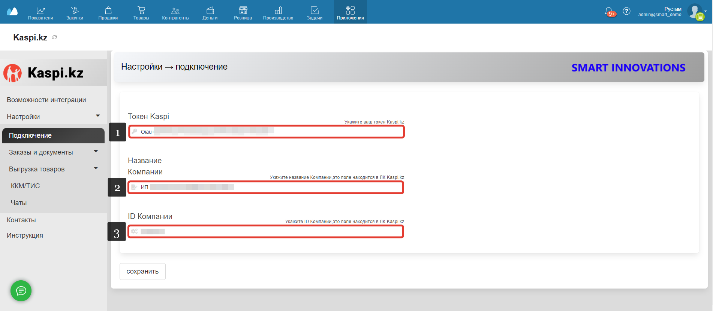Open the user profile menu Рустам
This screenshot has height=311, width=713.
pos(673,12)
